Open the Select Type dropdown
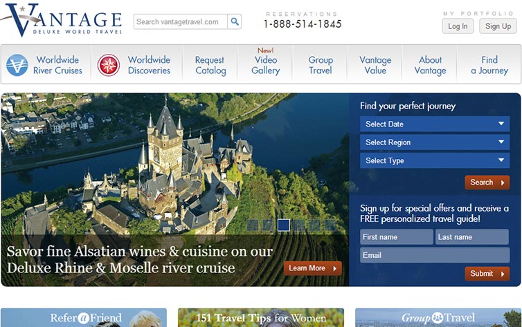Viewport: 522px width, 327px height. [x=435, y=160]
